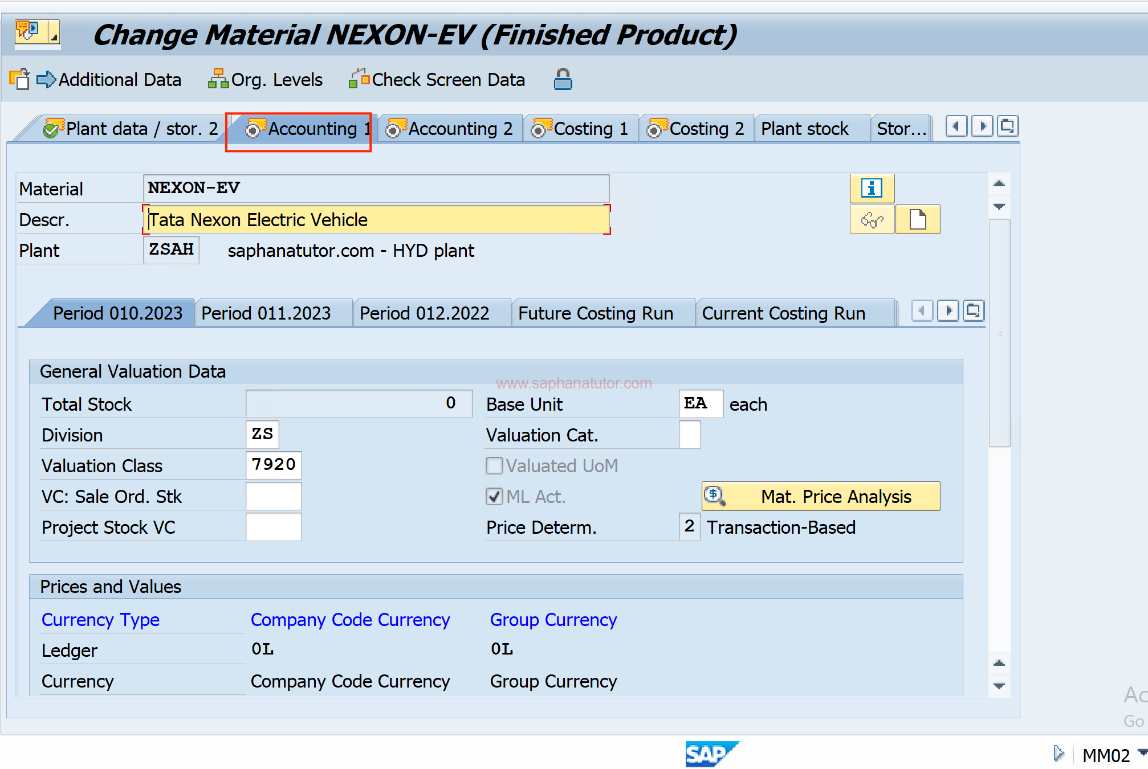
Task: Move the header area up with the arrow
Action: click(x=999, y=183)
